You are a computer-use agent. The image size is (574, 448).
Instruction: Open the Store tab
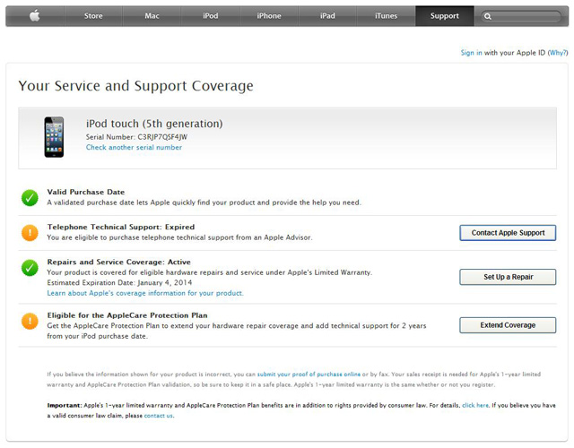[93, 16]
